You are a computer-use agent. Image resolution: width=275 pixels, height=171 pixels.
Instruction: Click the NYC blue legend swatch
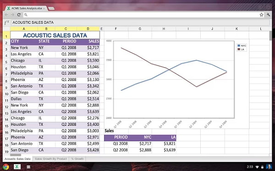coord(239,46)
